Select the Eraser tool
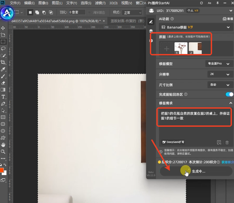The image size is (234, 203). (3, 83)
